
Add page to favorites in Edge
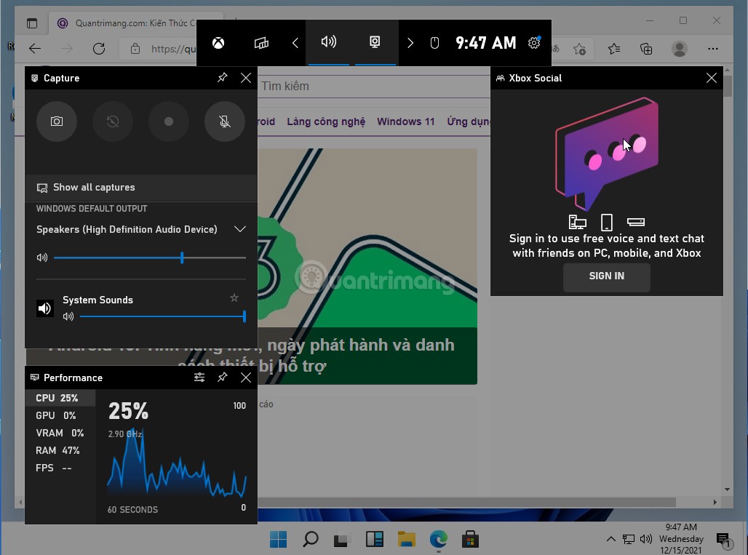tap(580, 49)
